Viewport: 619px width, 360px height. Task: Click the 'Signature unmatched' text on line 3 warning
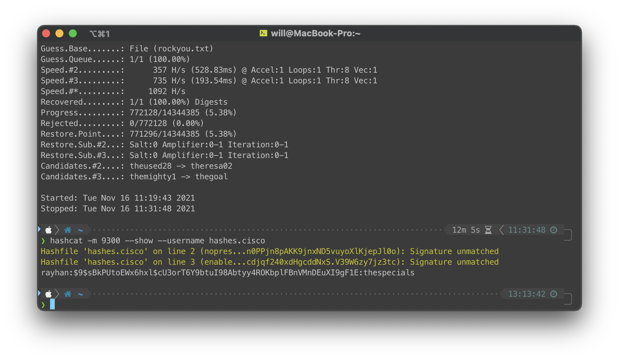(454, 262)
